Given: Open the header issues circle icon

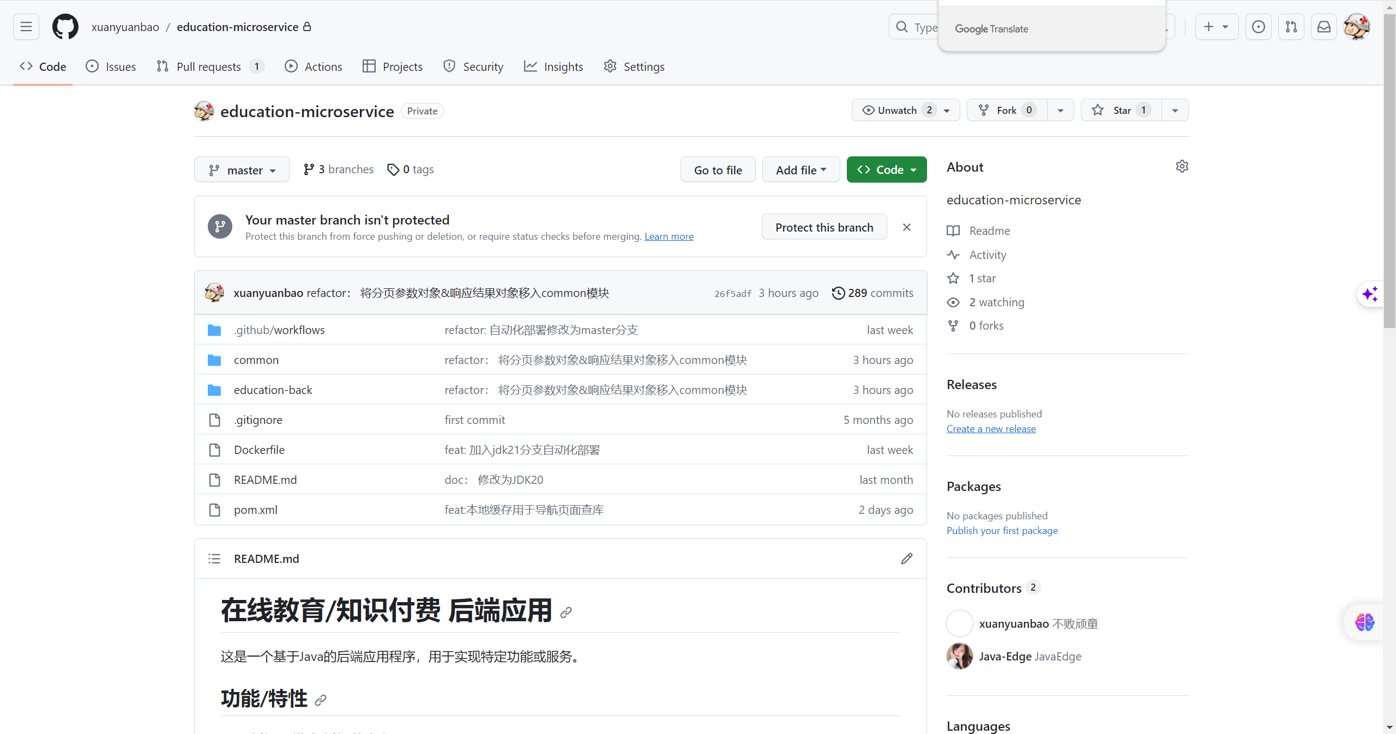Looking at the screenshot, I should pos(1258,27).
